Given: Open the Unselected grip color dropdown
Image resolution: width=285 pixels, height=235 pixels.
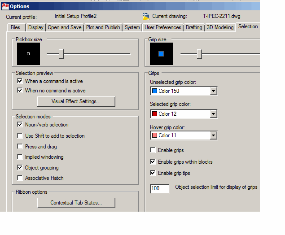Looking at the screenshot, I should click(213, 91).
